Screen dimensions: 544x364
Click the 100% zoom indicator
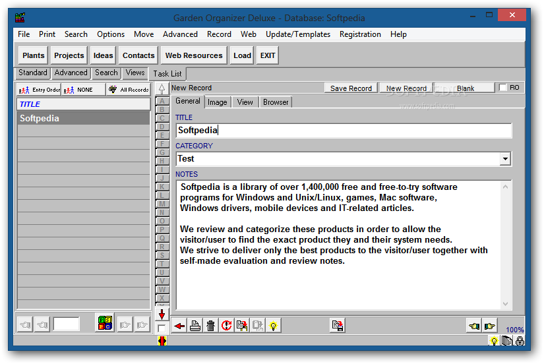coord(514,330)
